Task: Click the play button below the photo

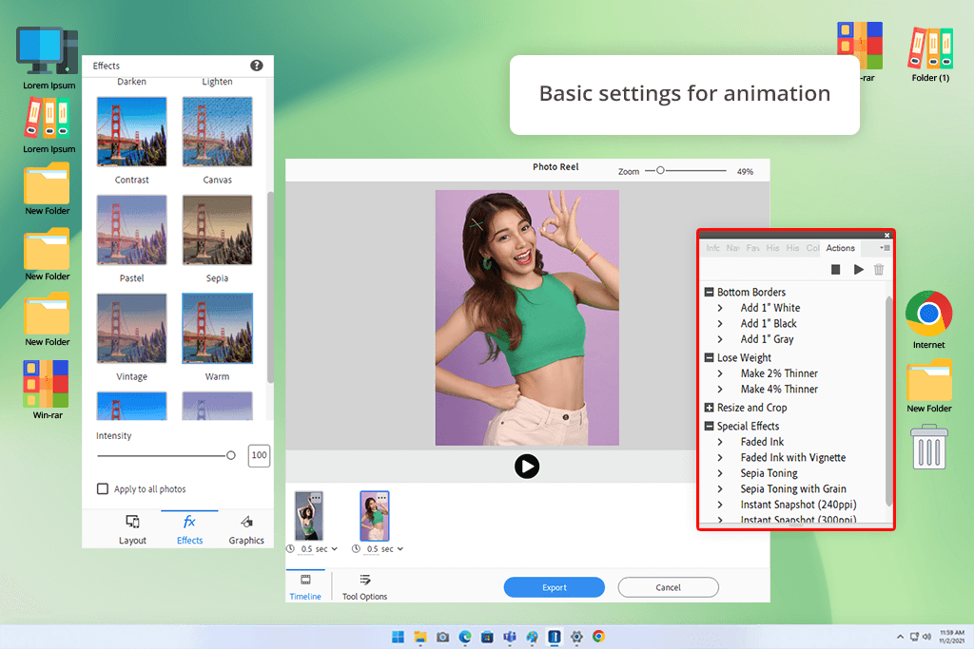Action: [527, 466]
